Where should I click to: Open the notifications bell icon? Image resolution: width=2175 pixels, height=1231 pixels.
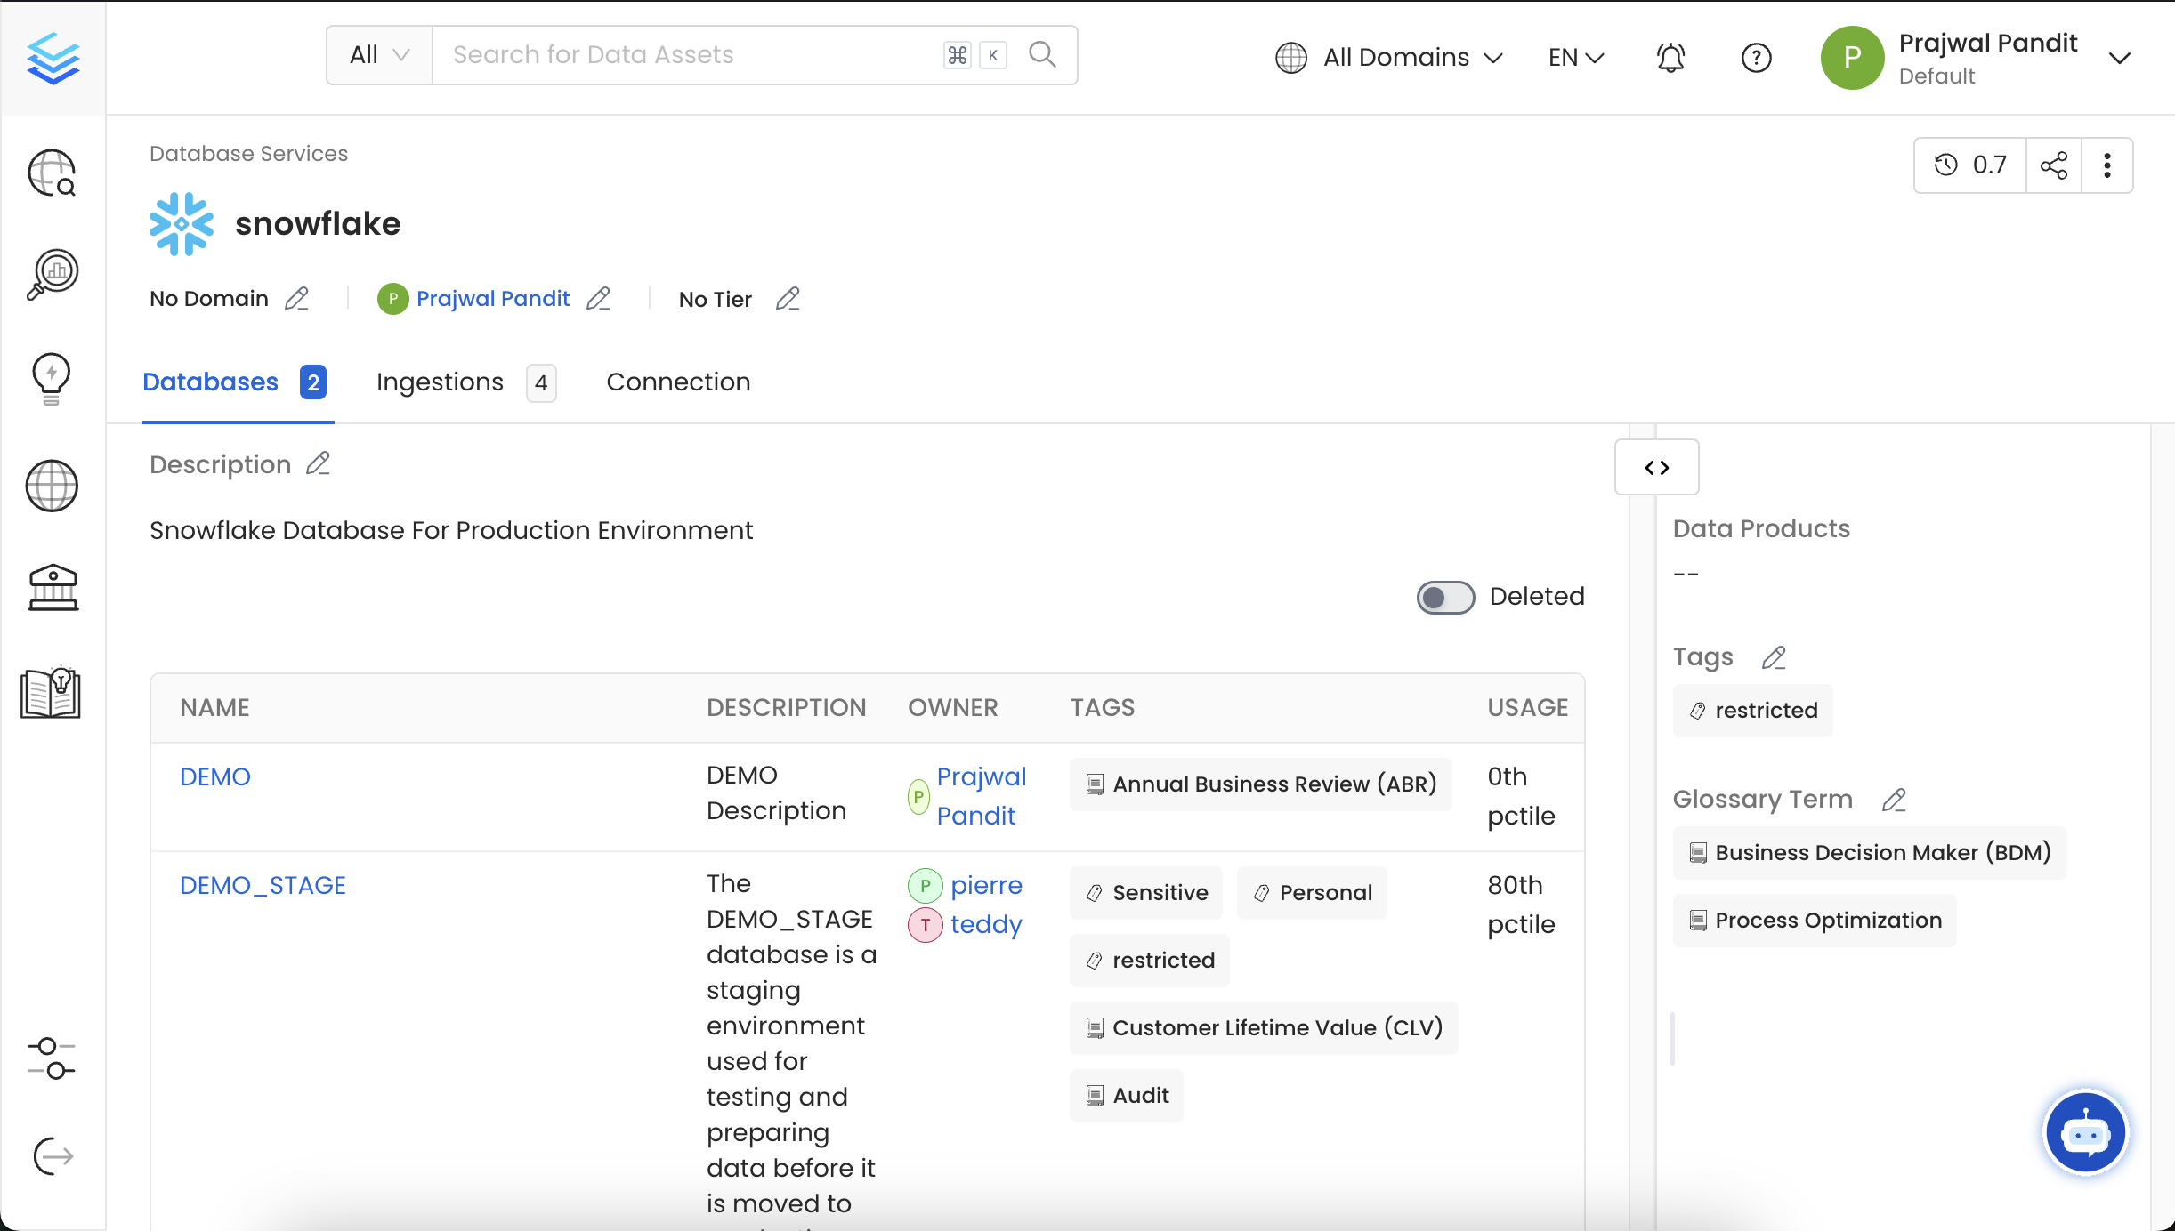click(1670, 57)
